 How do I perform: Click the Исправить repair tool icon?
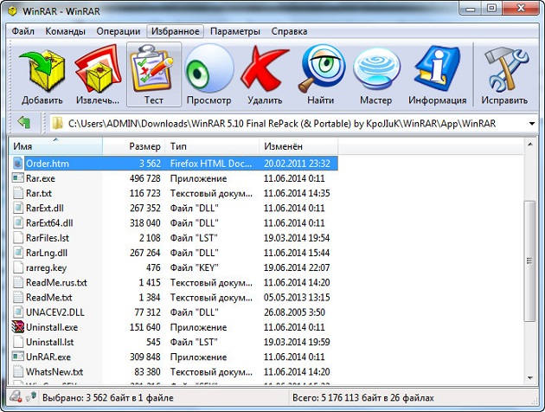click(x=506, y=70)
